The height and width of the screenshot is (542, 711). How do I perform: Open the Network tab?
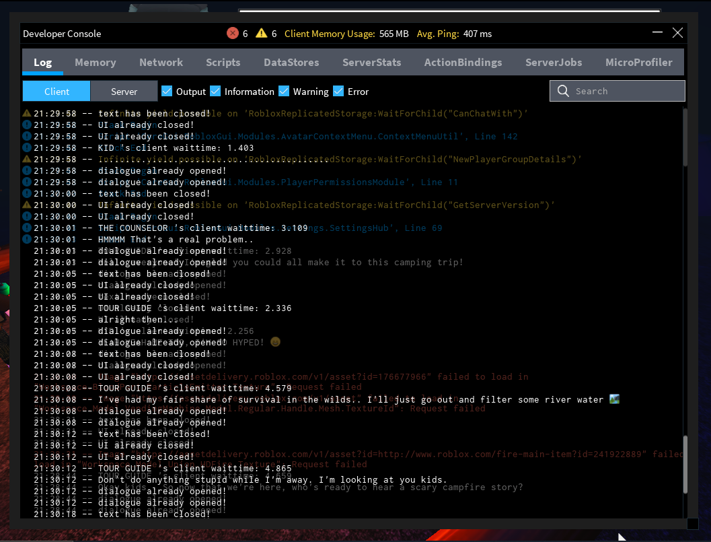coord(161,62)
